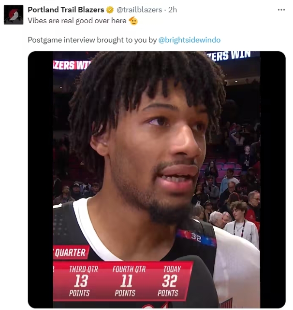Click the QUARTER label above the stats bar
Screen dimensions: 293x310
coord(71,253)
